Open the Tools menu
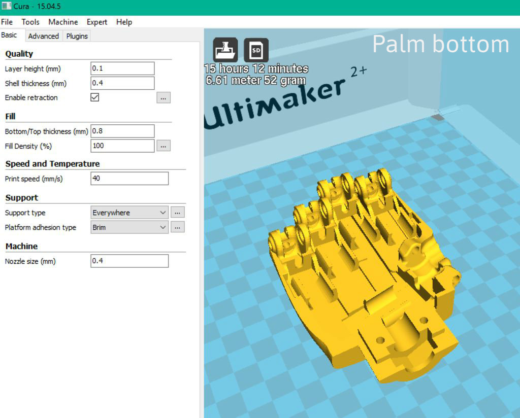The image size is (520, 418). click(x=30, y=22)
